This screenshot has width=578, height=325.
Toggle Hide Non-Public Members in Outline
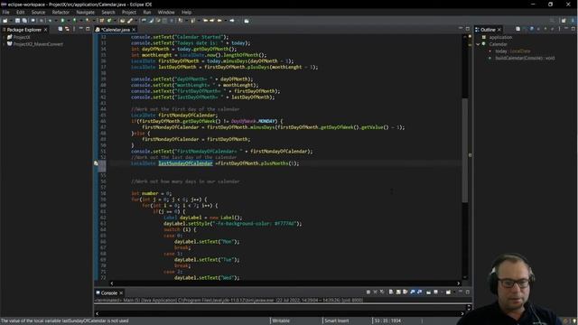click(545, 29)
